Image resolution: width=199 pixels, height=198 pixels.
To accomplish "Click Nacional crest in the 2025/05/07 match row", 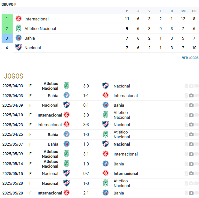I will (x=106, y=144).
